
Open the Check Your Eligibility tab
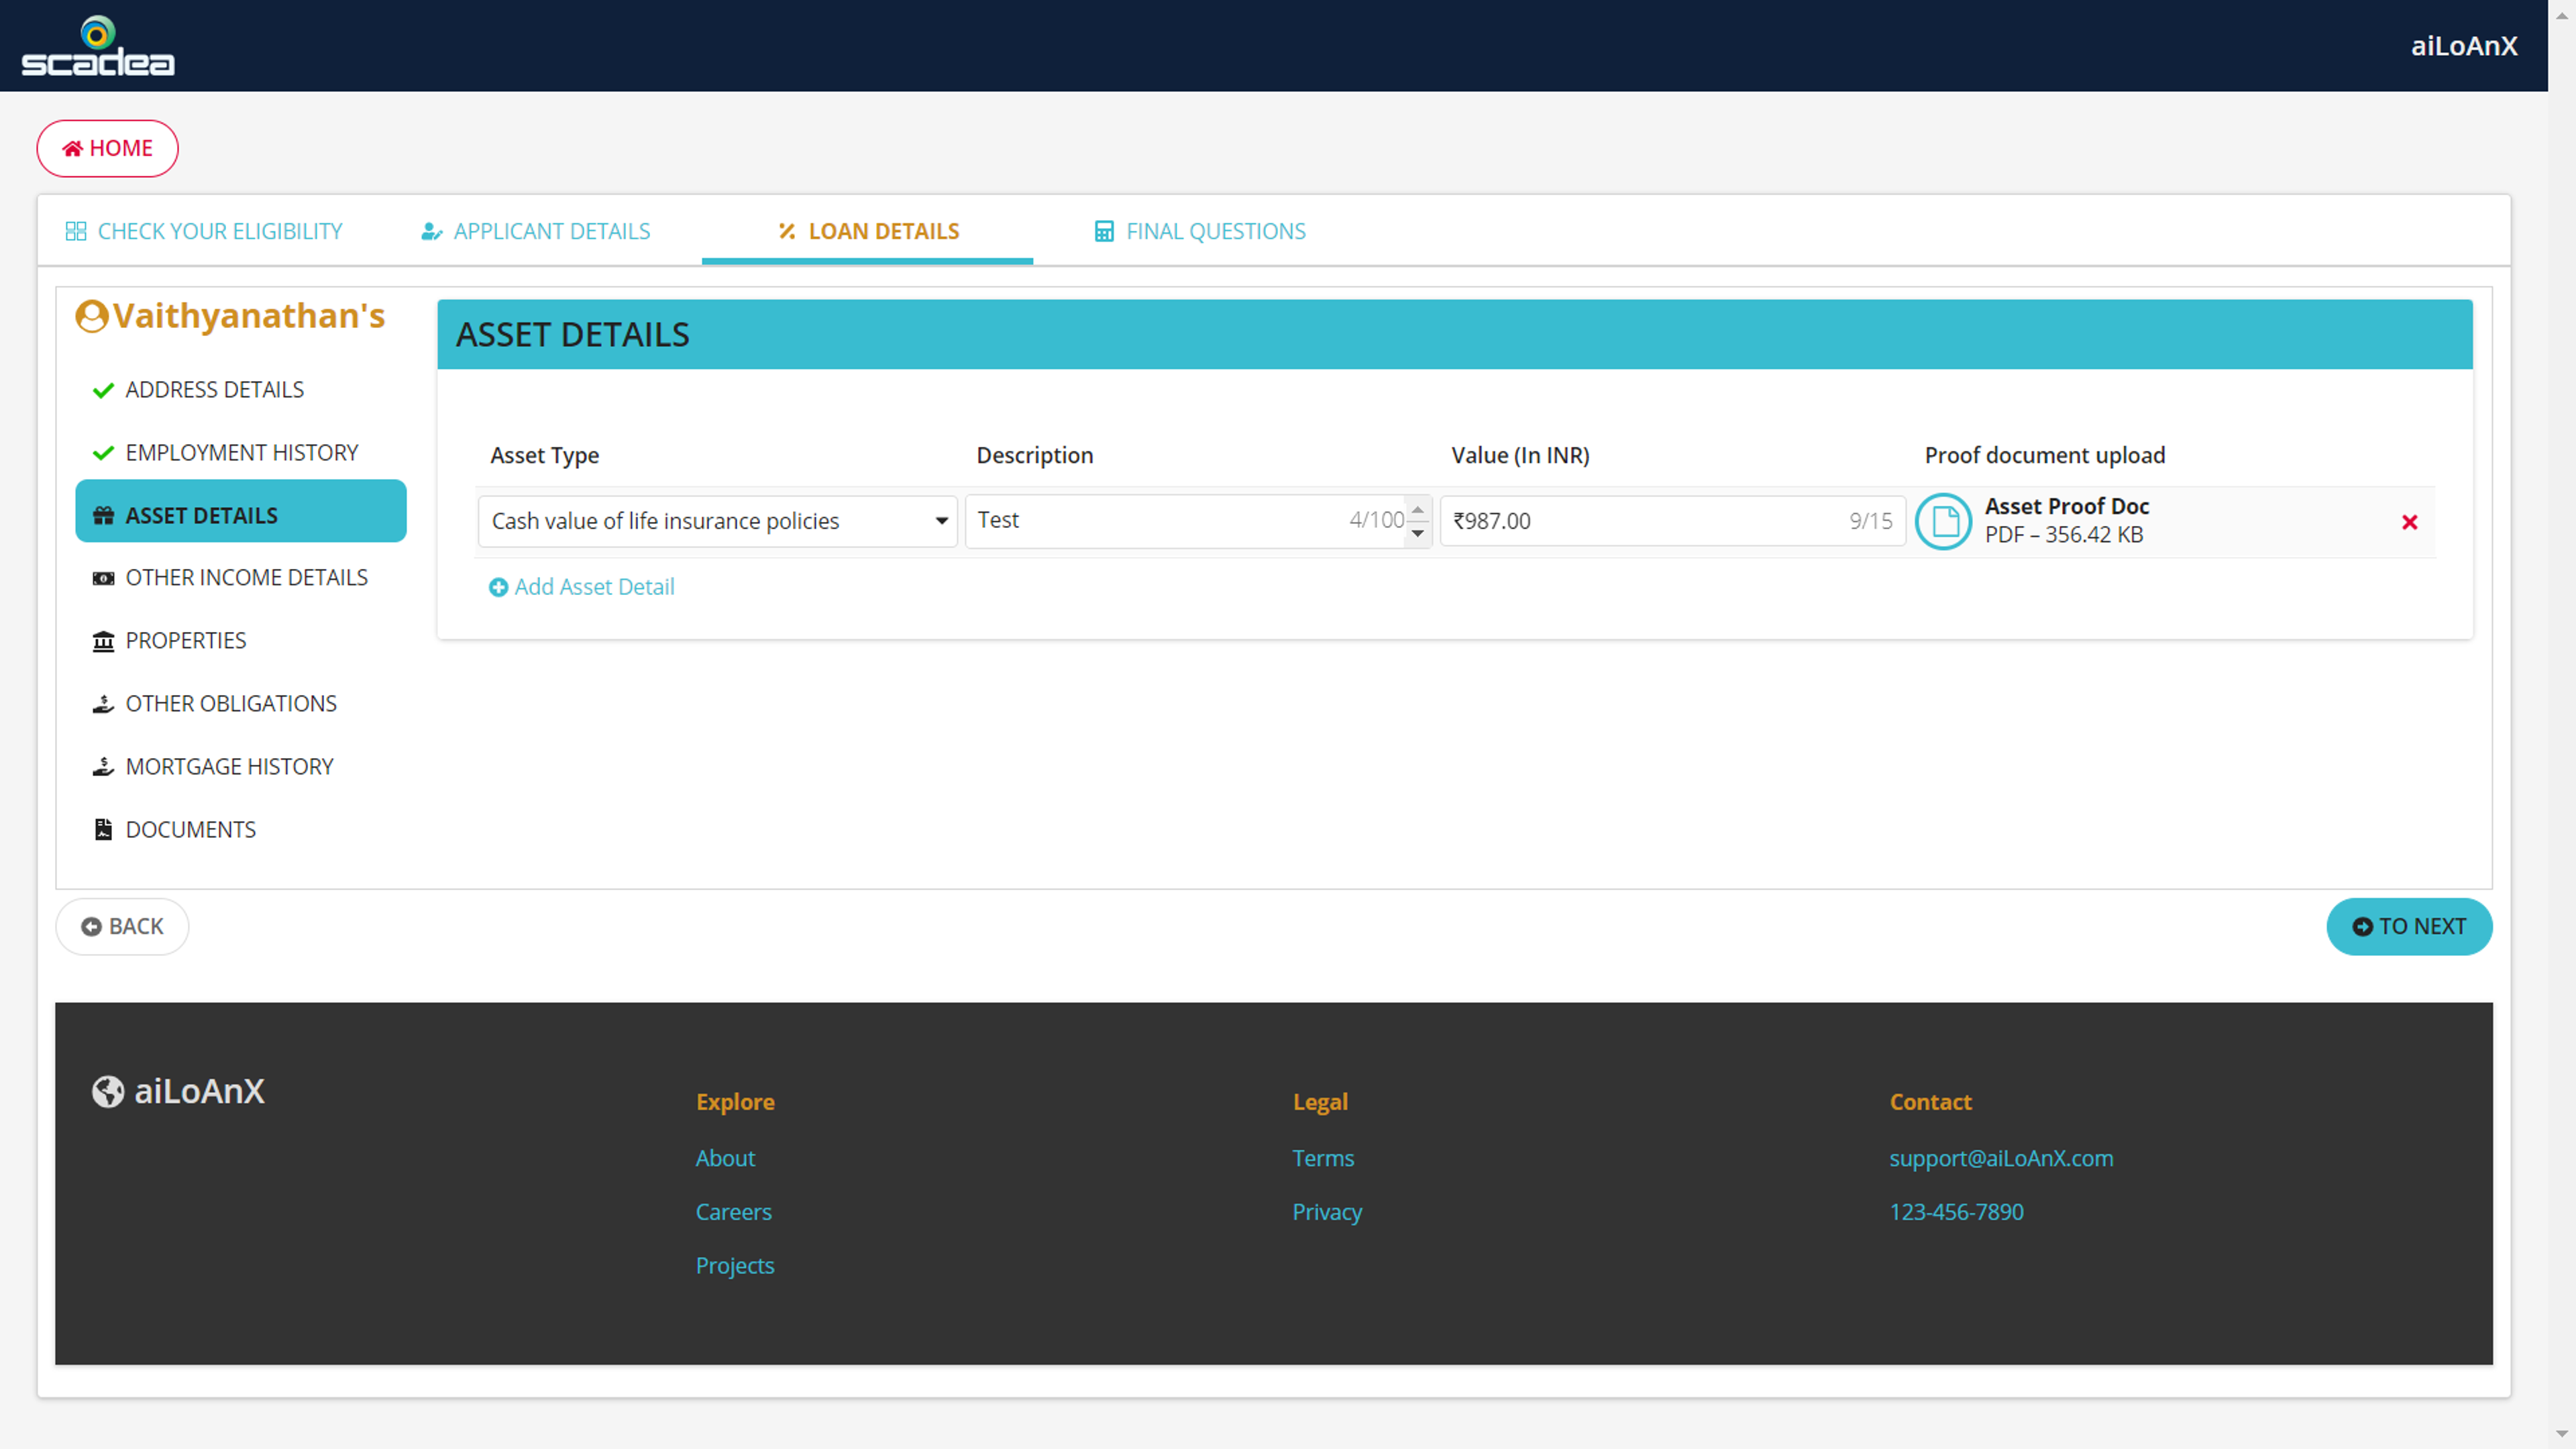[204, 231]
